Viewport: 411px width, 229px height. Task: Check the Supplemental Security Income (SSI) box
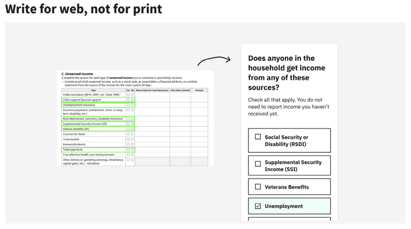(x=258, y=164)
